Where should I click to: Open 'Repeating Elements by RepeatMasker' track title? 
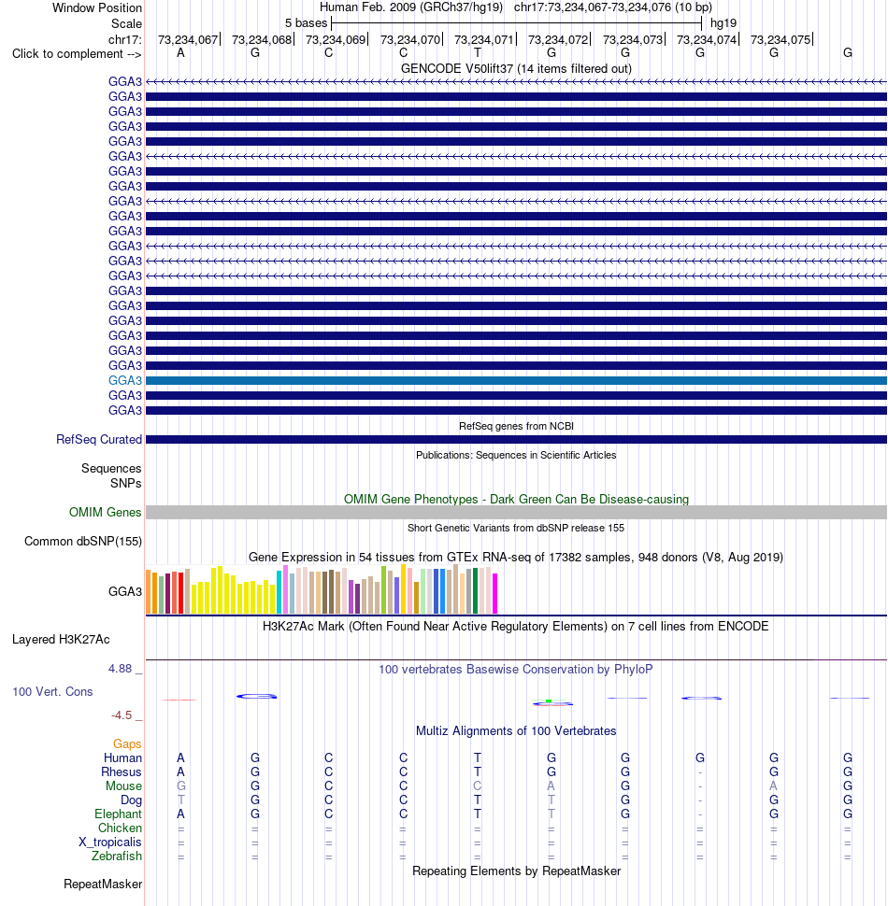[x=516, y=871]
